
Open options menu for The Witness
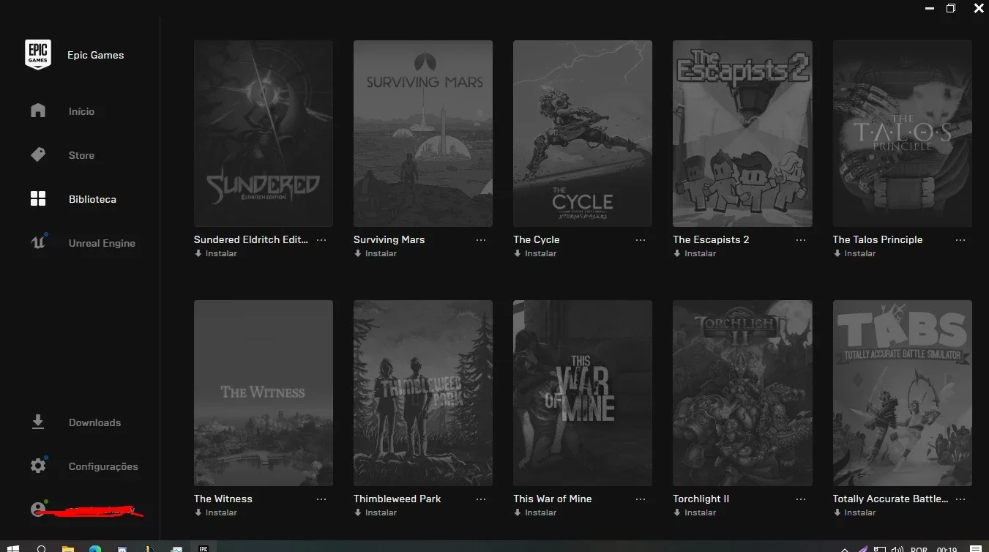point(321,499)
